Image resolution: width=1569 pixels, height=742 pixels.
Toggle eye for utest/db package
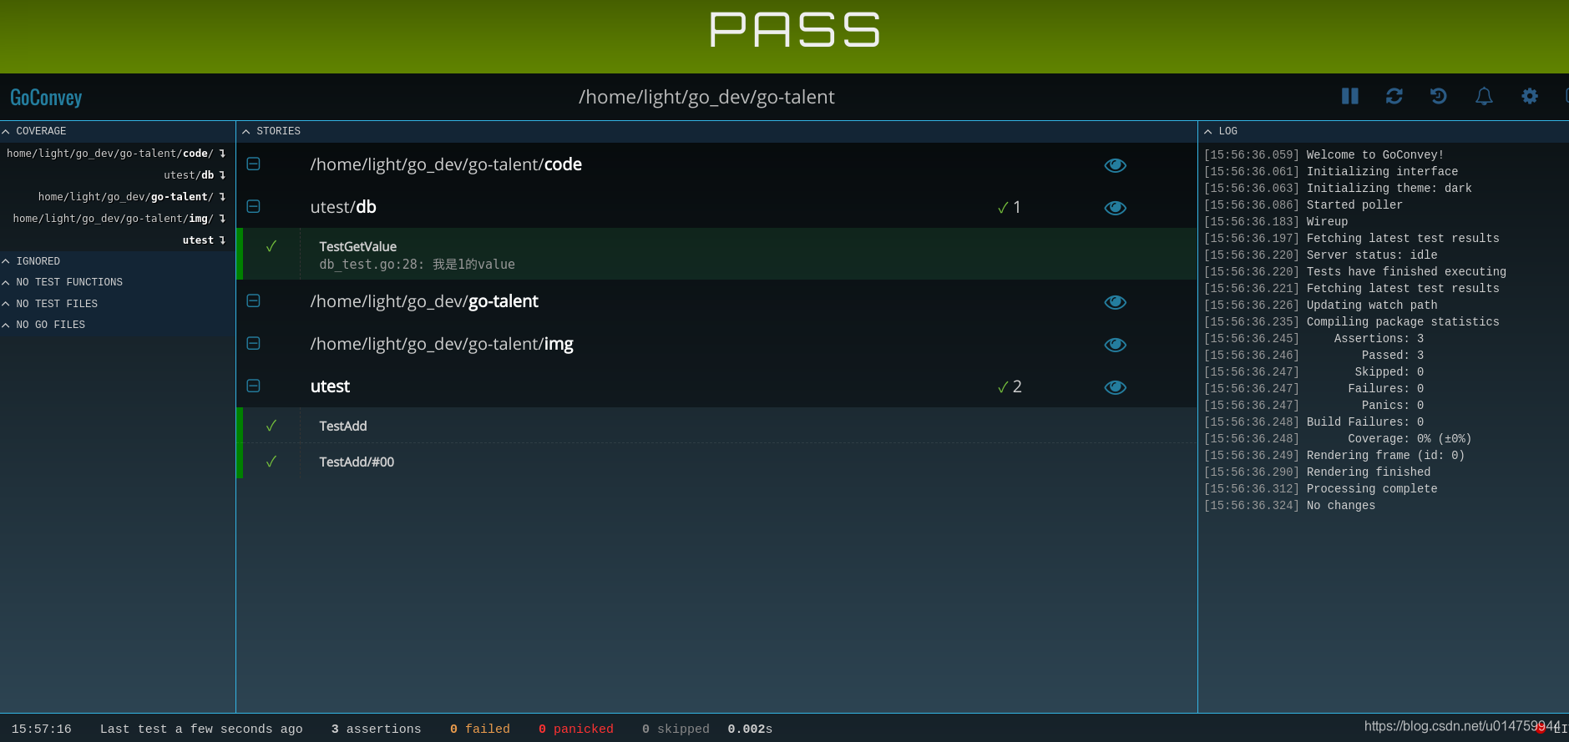click(1115, 208)
